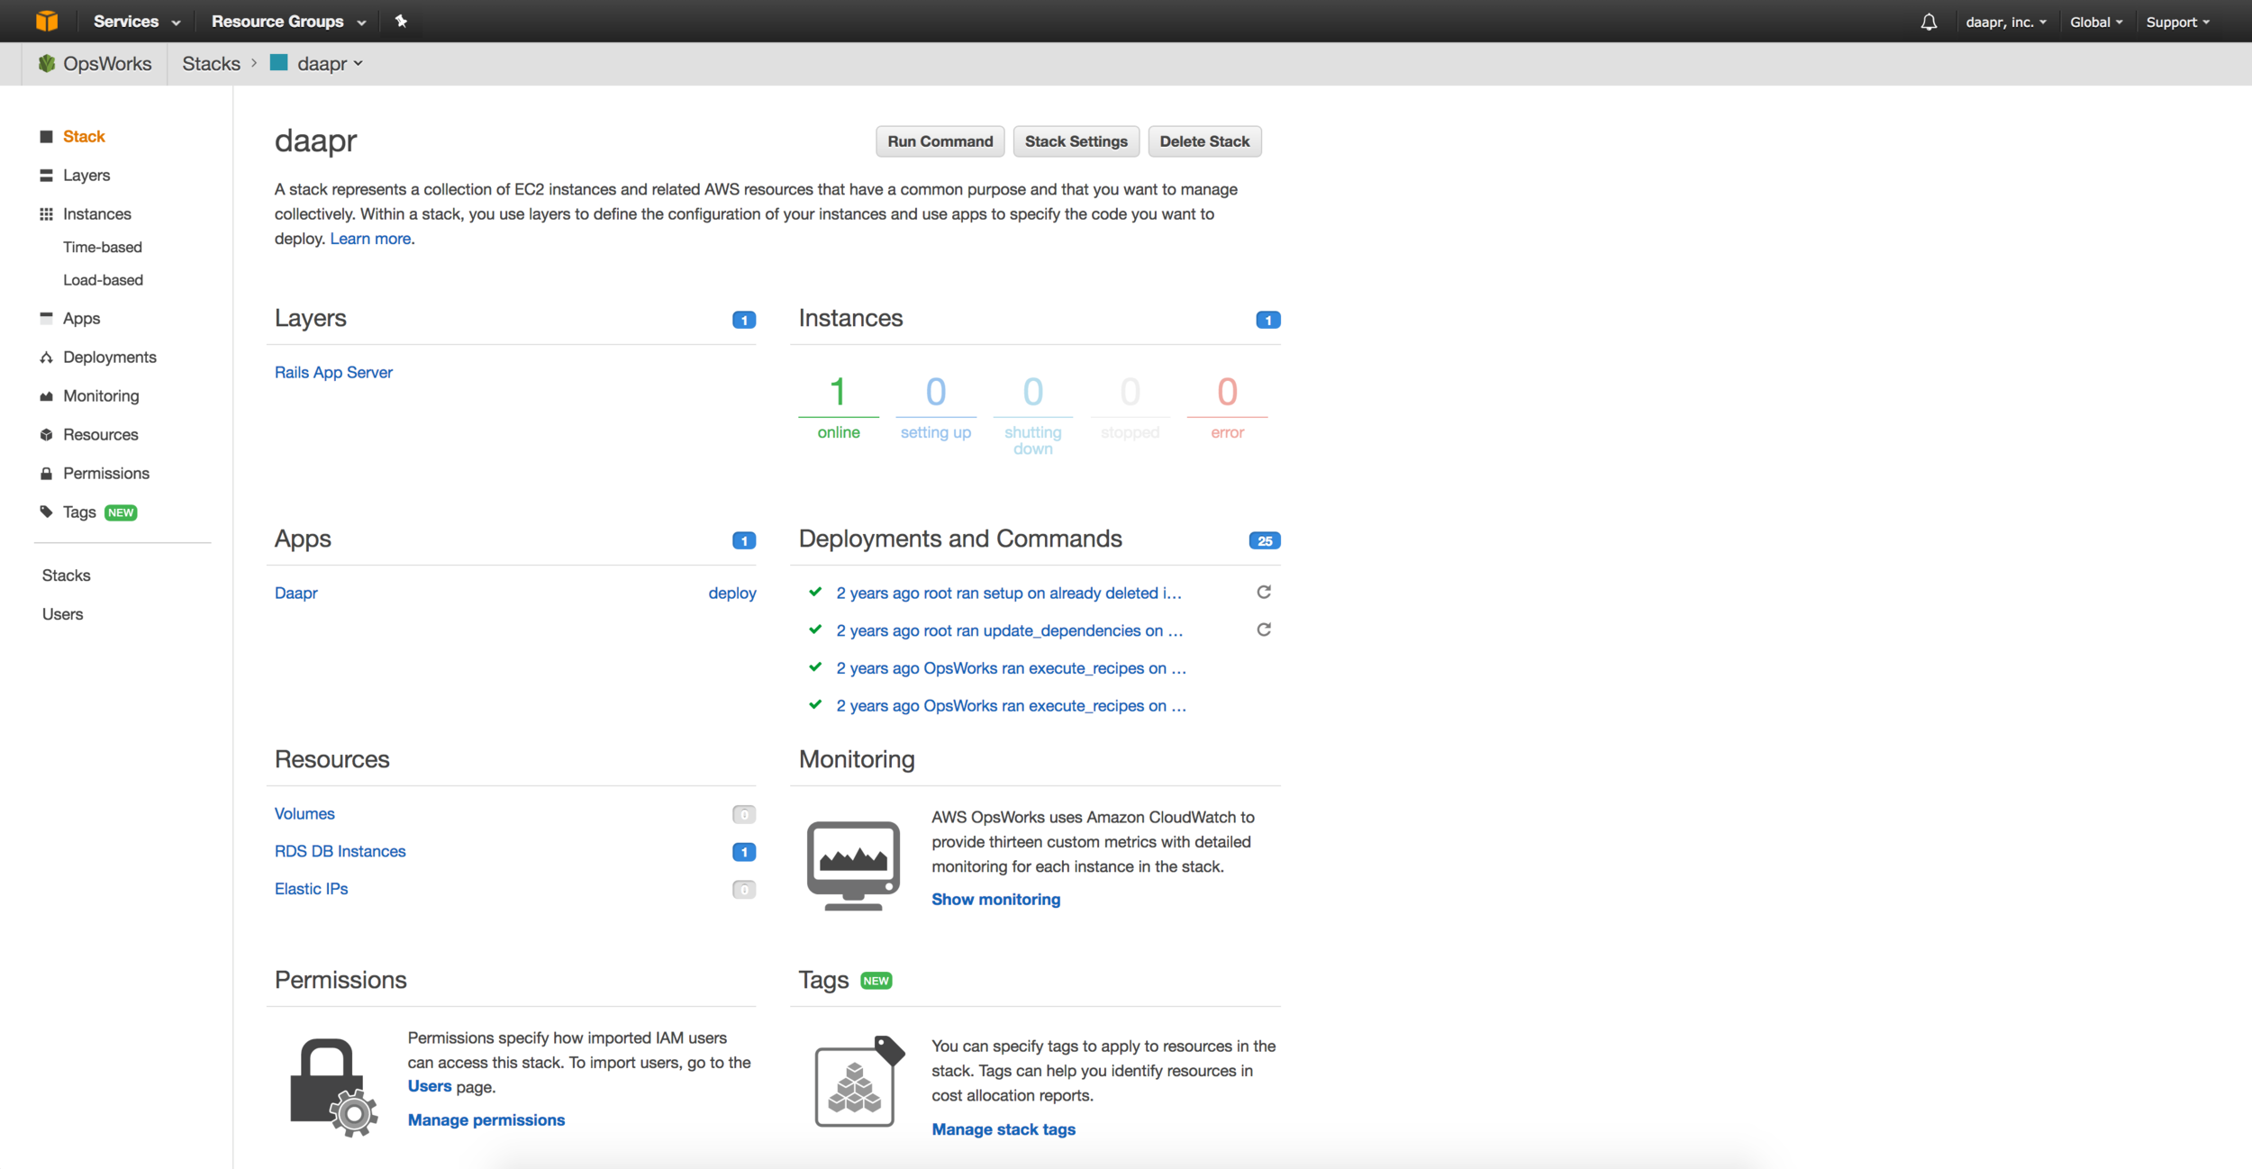
Task: Follow the Learn more link
Action: click(x=370, y=239)
